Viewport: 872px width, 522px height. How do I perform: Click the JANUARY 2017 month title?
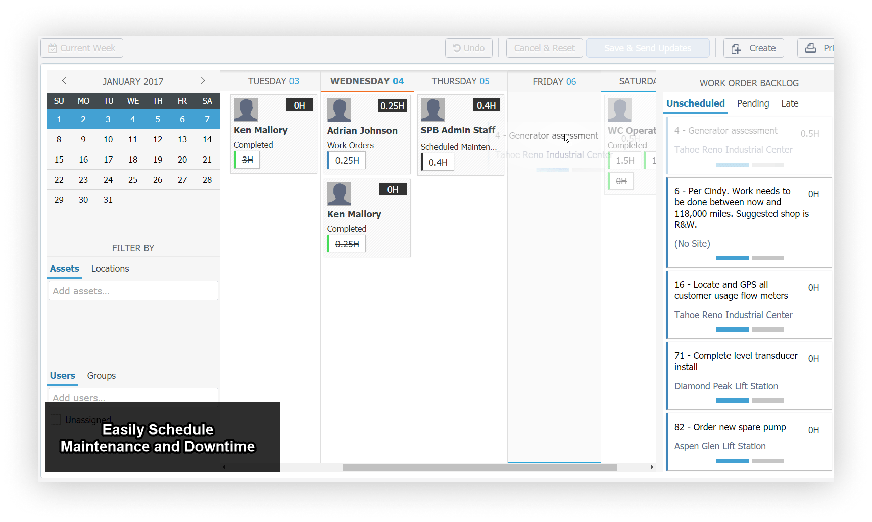click(x=133, y=82)
